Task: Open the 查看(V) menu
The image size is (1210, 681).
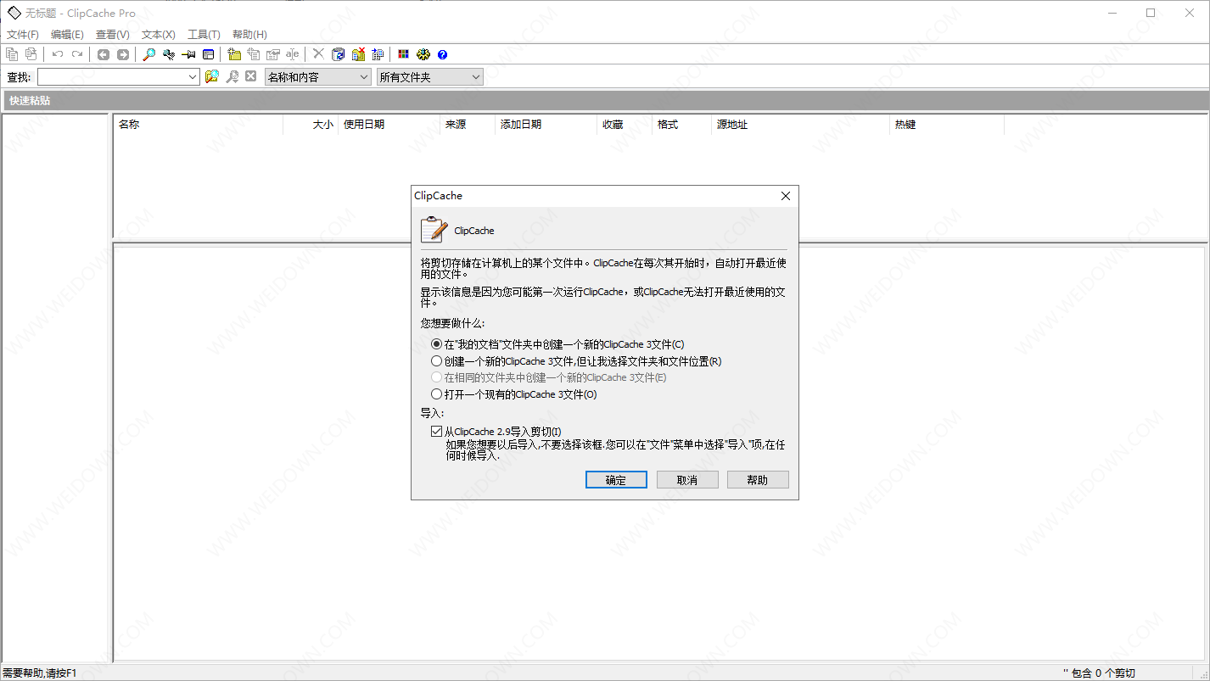Action: pyautogui.click(x=113, y=35)
